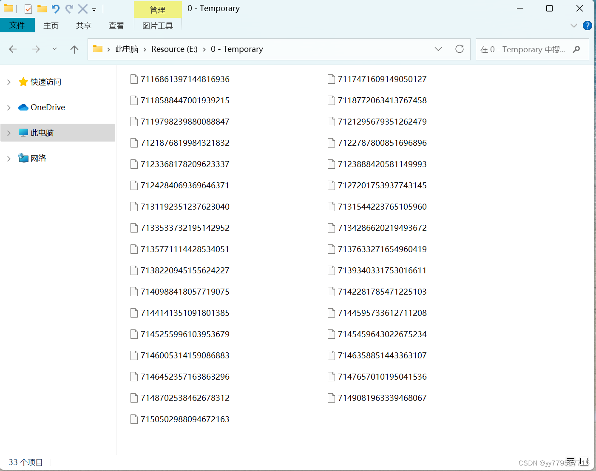Click file icon of 7118588447001939215
The width and height of the screenshot is (596, 471).
pyautogui.click(x=134, y=100)
